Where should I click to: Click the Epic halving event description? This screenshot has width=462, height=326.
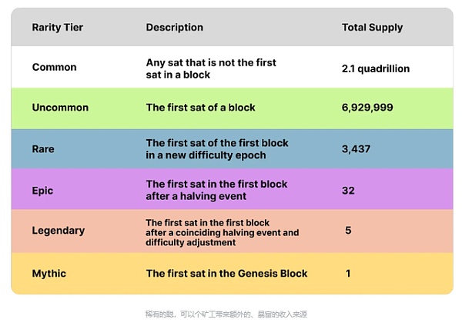pyautogui.click(x=216, y=190)
